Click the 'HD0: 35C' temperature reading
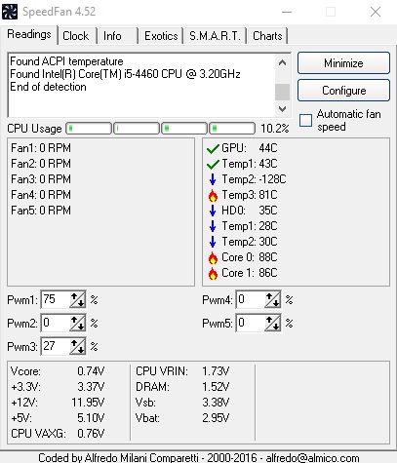Image resolution: width=397 pixels, height=463 pixels. tap(250, 211)
